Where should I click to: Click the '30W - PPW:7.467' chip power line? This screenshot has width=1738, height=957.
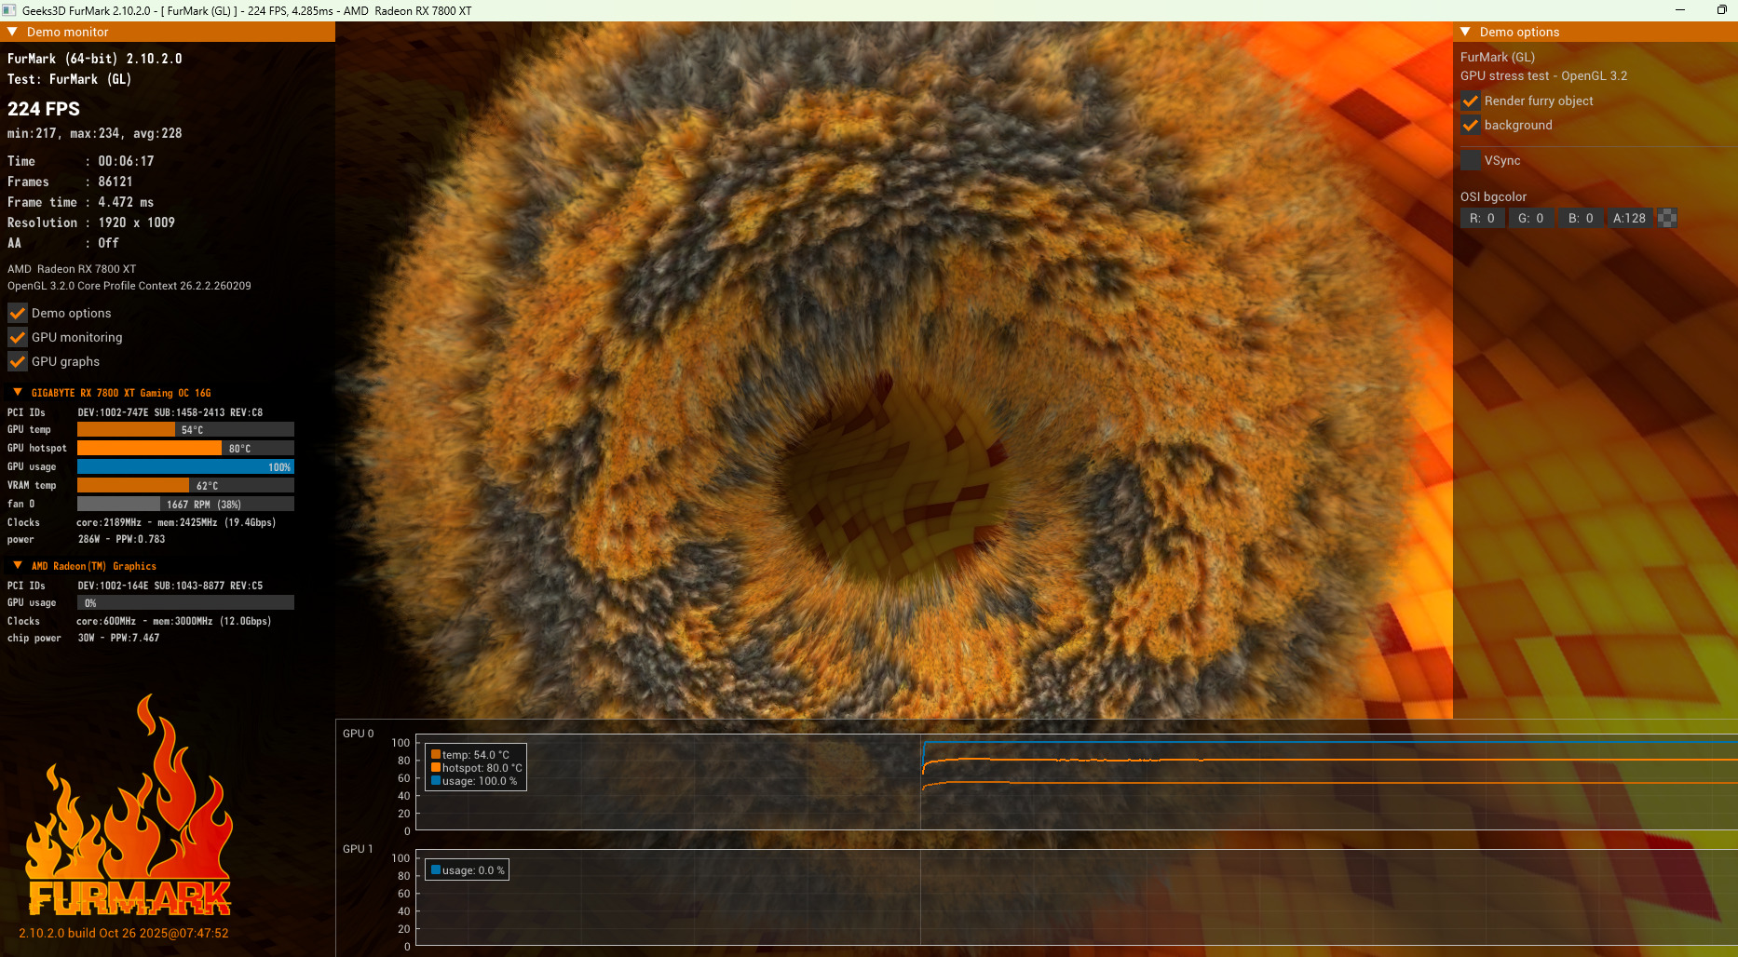pos(118,638)
